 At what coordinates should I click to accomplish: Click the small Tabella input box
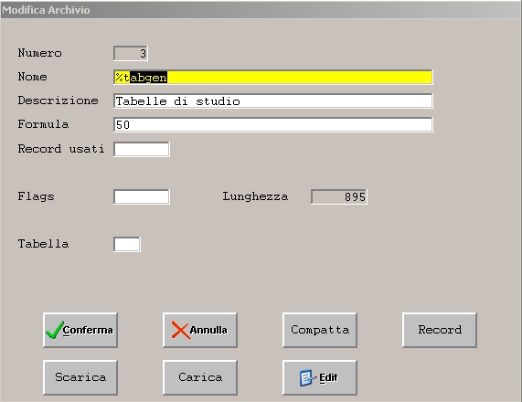pos(127,244)
